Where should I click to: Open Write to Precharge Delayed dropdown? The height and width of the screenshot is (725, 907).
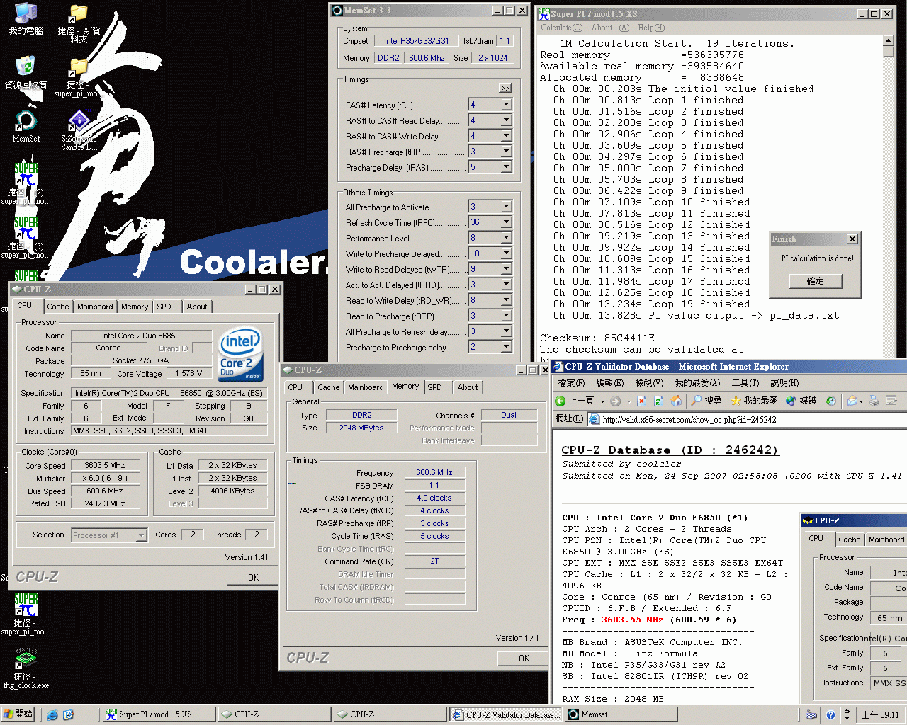point(506,253)
